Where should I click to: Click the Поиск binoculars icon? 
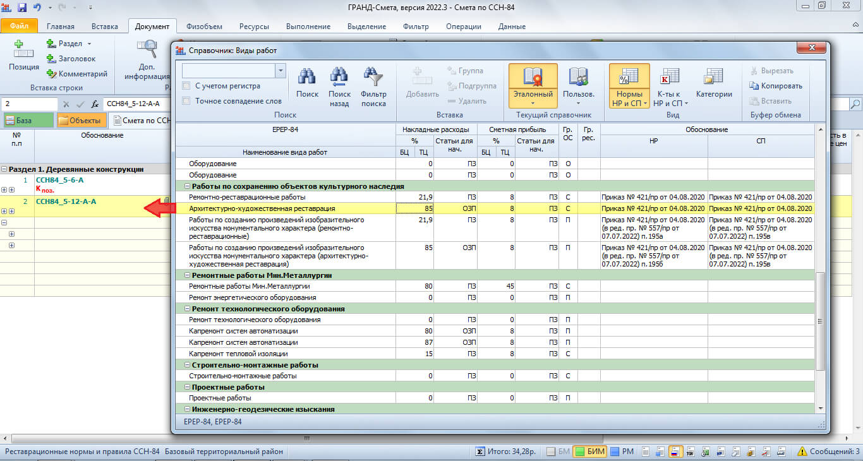[x=307, y=77]
